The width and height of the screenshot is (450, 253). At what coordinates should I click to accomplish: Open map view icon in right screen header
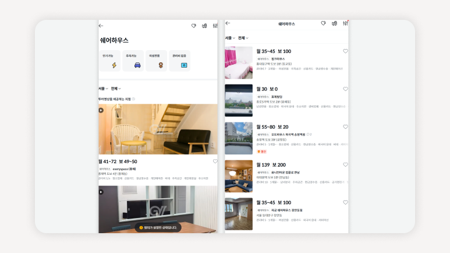(334, 23)
